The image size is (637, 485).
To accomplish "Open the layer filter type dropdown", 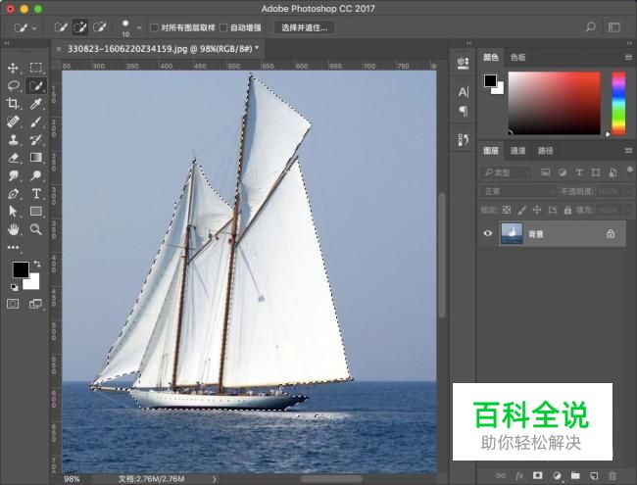I will tap(507, 172).
